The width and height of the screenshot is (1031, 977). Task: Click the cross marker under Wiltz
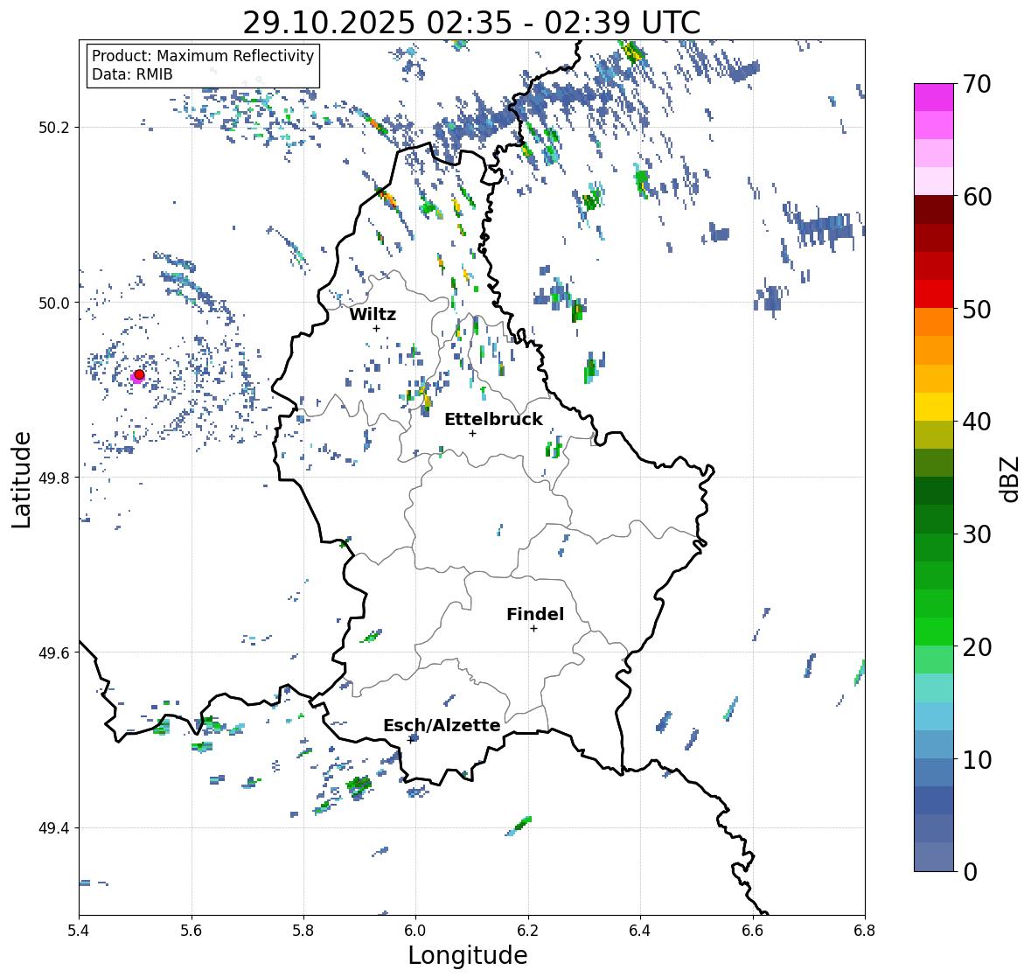(376, 328)
